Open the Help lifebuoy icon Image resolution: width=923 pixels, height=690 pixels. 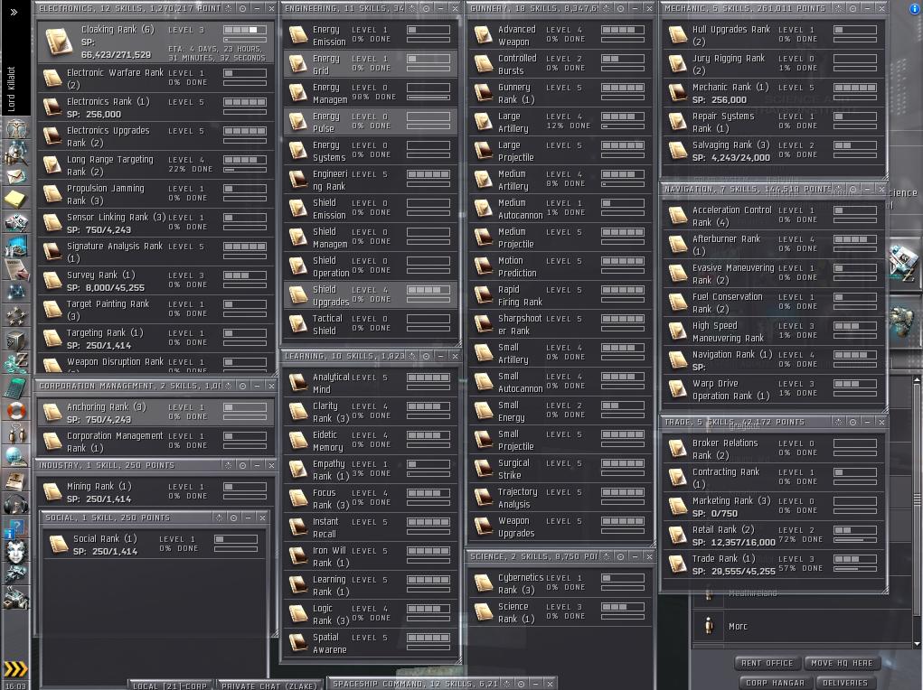(x=16, y=410)
